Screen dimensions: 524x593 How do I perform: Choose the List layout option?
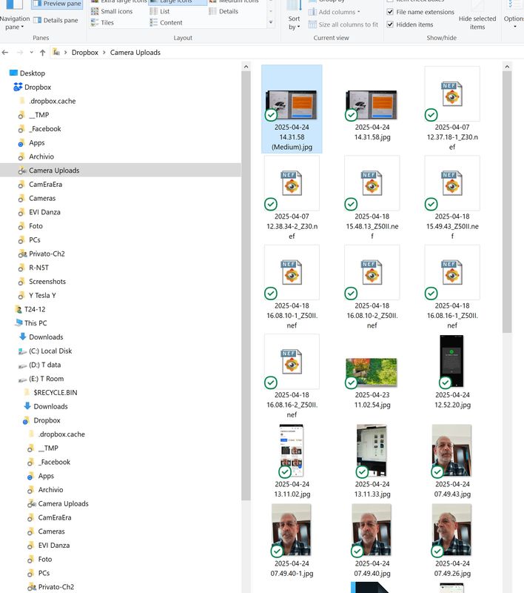click(x=164, y=12)
